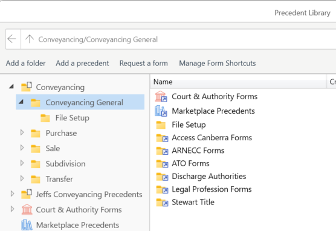Click Add a folder
The image size is (336, 231).
pos(25,63)
